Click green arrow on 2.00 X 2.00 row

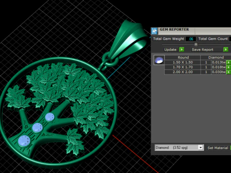click(229, 72)
